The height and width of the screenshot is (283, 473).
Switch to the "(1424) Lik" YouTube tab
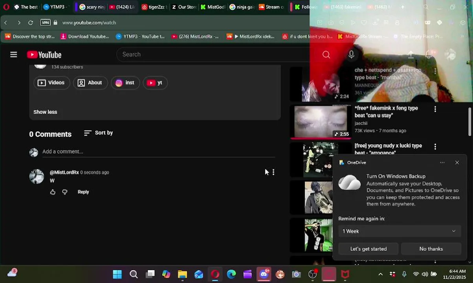click(x=122, y=7)
